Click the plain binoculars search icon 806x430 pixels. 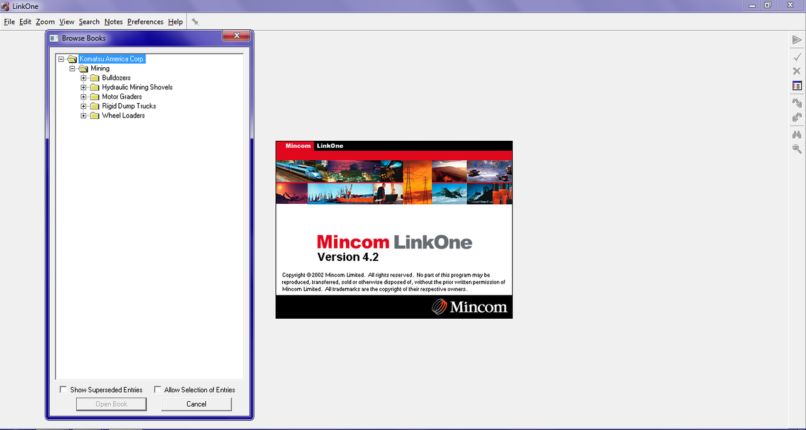point(797,135)
